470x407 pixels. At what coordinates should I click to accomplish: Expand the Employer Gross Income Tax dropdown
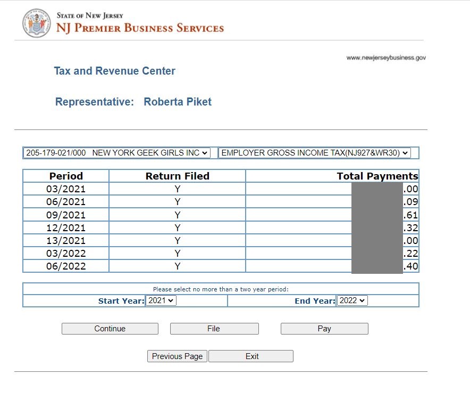(315, 153)
